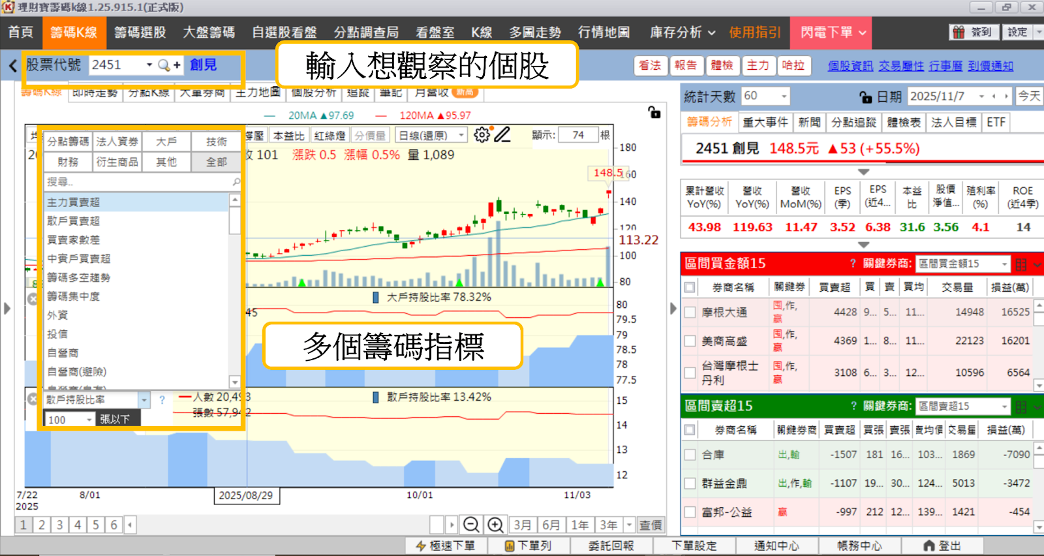Open the date 2025/11/7 dropdown
This screenshot has height=556, width=1044.
(981, 97)
